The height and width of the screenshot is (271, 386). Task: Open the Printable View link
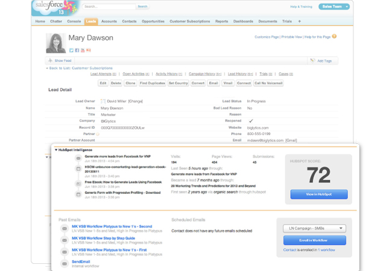pyautogui.click(x=291, y=37)
